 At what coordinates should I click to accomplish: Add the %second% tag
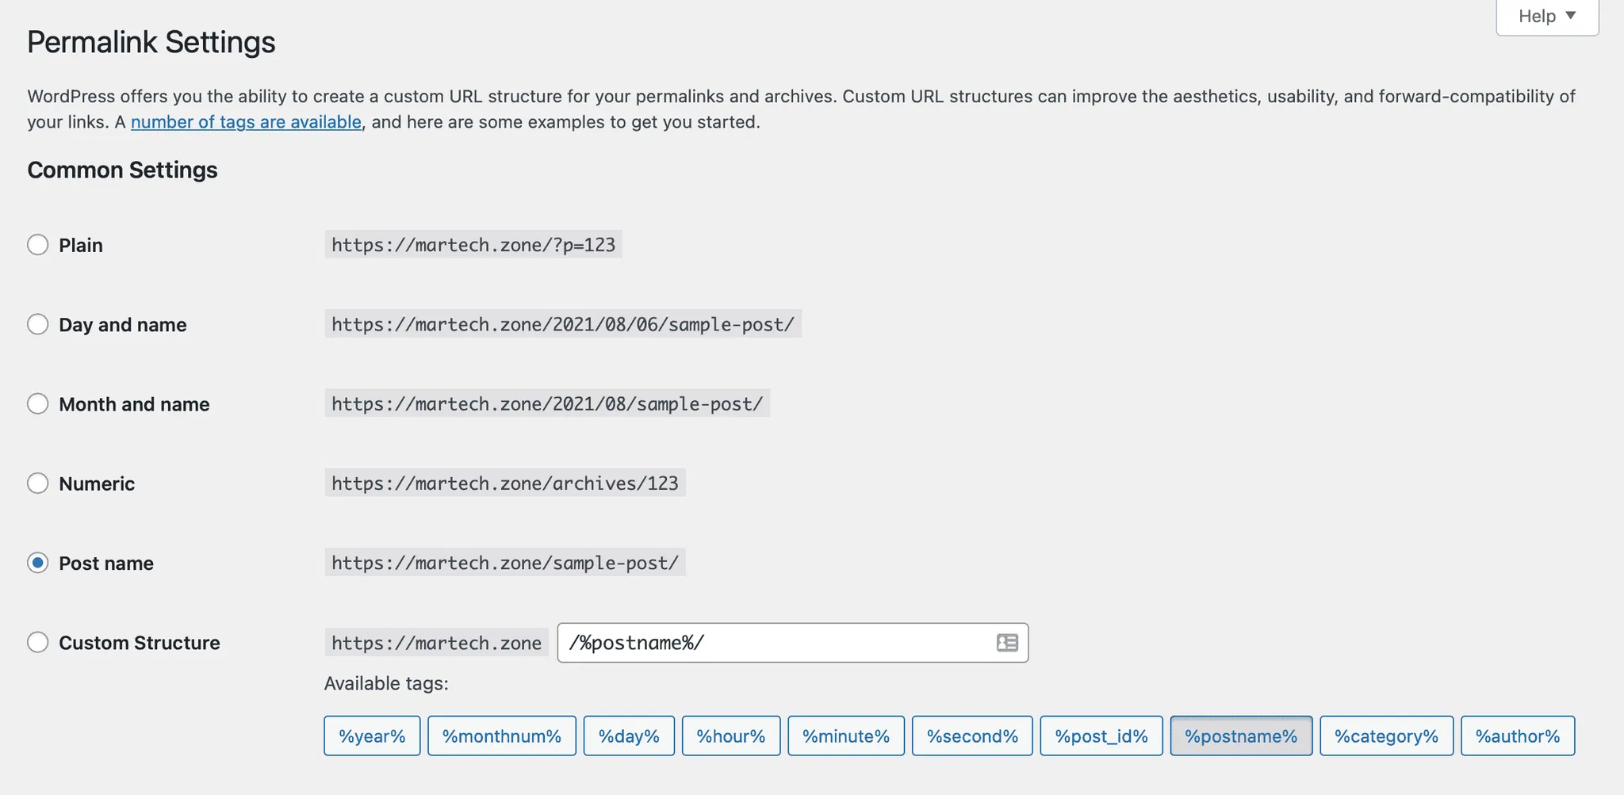click(x=972, y=736)
